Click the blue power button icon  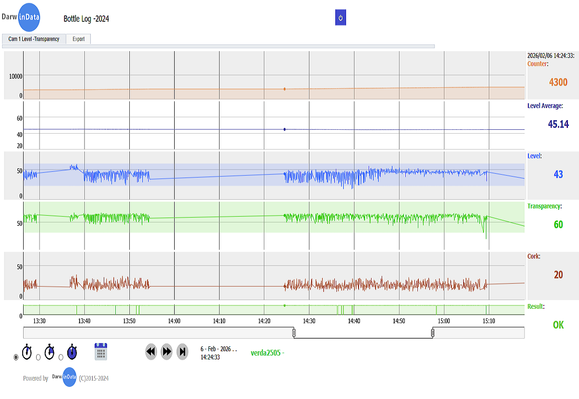pyautogui.click(x=340, y=18)
